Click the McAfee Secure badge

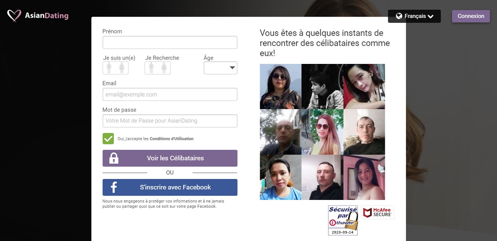tap(377, 212)
